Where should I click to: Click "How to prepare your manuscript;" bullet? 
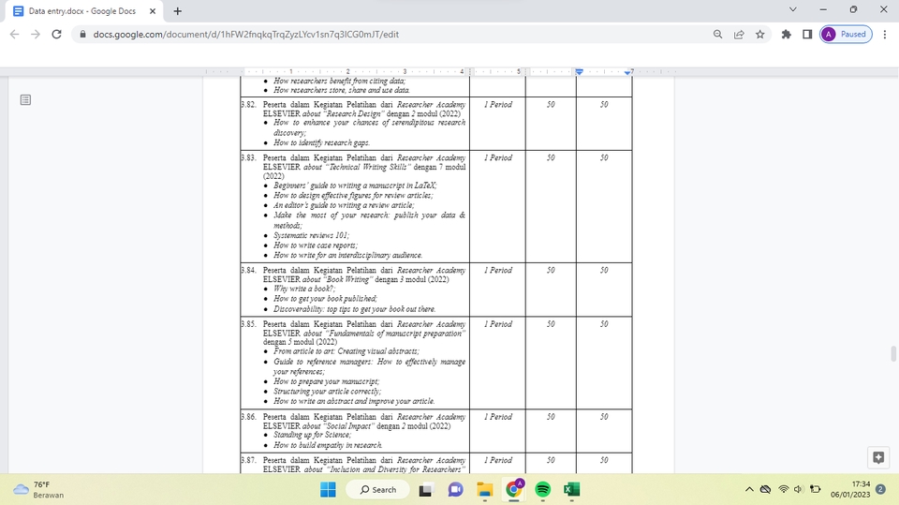click(326, 381)
